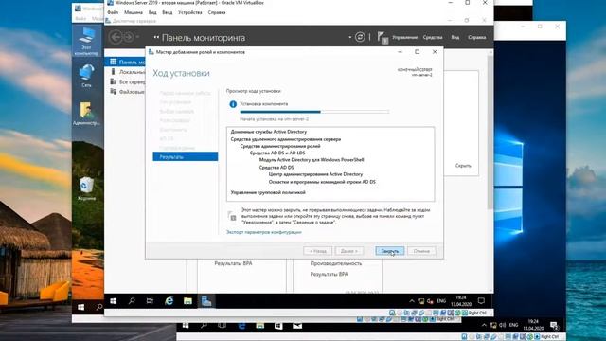Open navigation history dropdown arrow

pos(137,37)
